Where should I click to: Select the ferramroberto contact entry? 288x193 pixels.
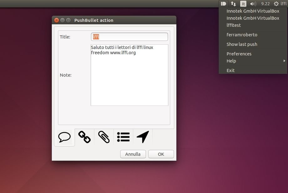pos(242,35)
